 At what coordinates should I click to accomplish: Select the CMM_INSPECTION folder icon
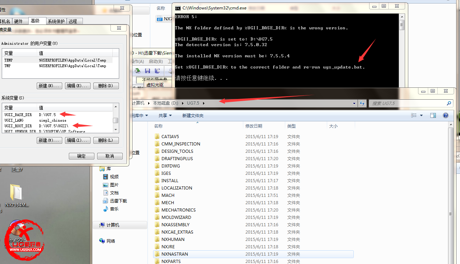coord(157,144)
